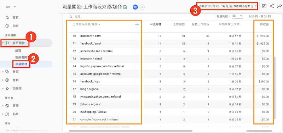Click the facebook / post row

[171, 44]
